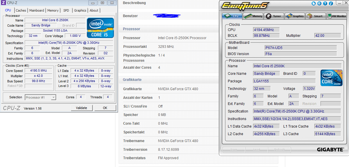This screenshot has width=349, height=167.
Task: Click the Level 3 cache value 6 MBytes
Action: coord(84,86)
